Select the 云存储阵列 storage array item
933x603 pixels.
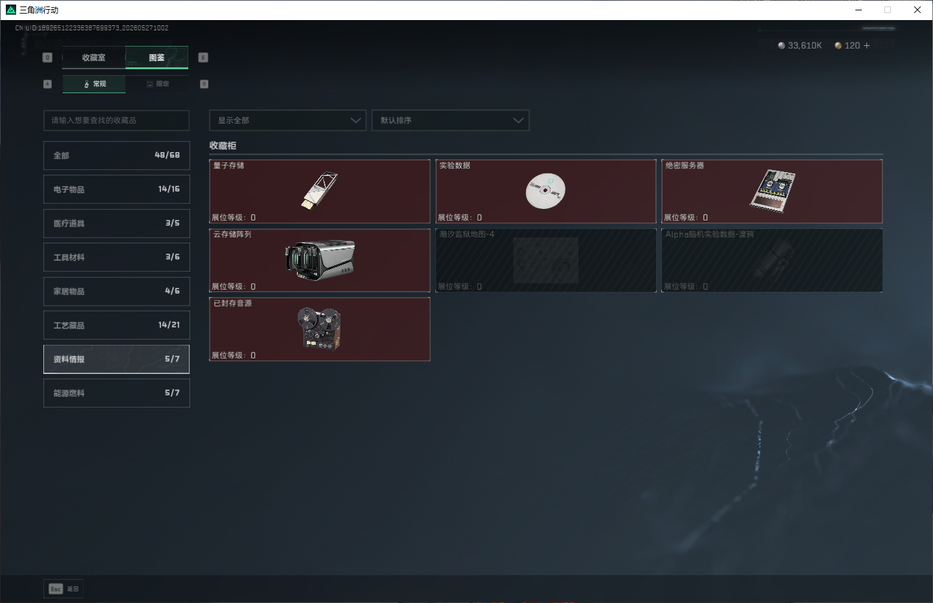coord(320,260)
